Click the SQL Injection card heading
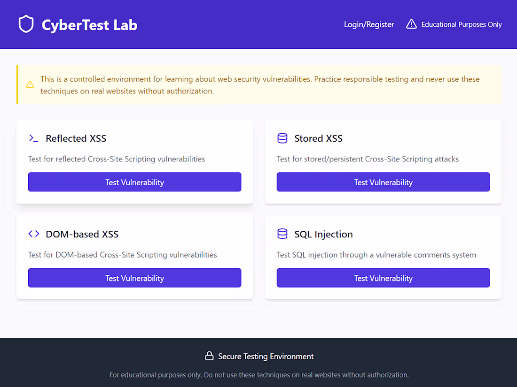The width and height of the screenshot is (517, 387). pyautogui.click(x=323, y=234)
